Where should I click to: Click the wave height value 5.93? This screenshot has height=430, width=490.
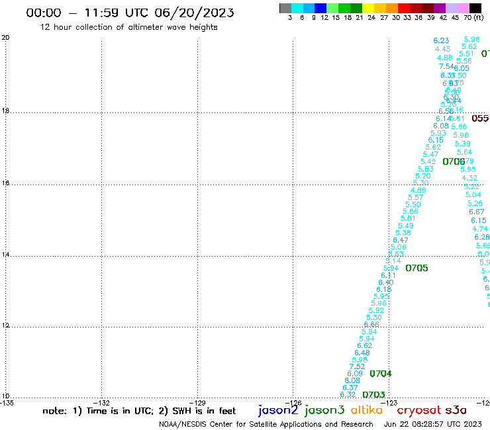[438, 134]
